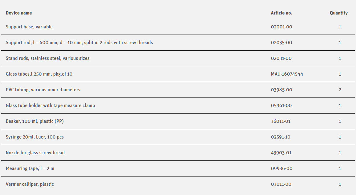This screenshot has height=195, width=356.
Task: Select Glass tube holder with tape measure clamp
Action: [50, 106]
